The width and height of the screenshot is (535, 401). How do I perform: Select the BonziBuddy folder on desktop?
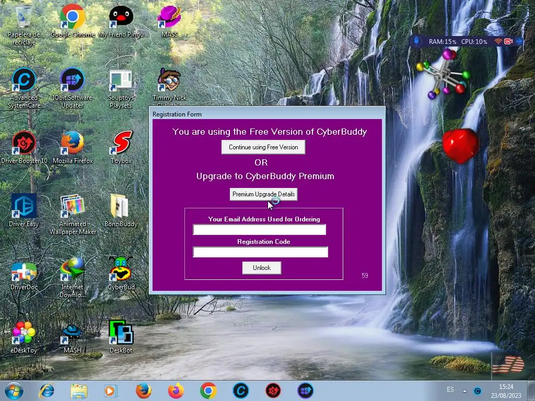pyautogui.click(x=121, y=210)
